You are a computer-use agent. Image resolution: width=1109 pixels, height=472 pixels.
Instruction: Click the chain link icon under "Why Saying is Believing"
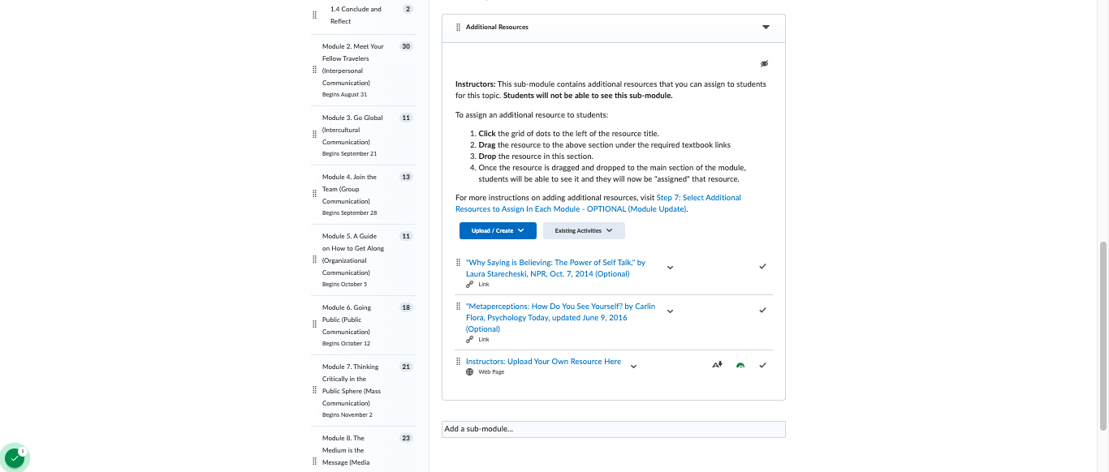click(469, 285)
